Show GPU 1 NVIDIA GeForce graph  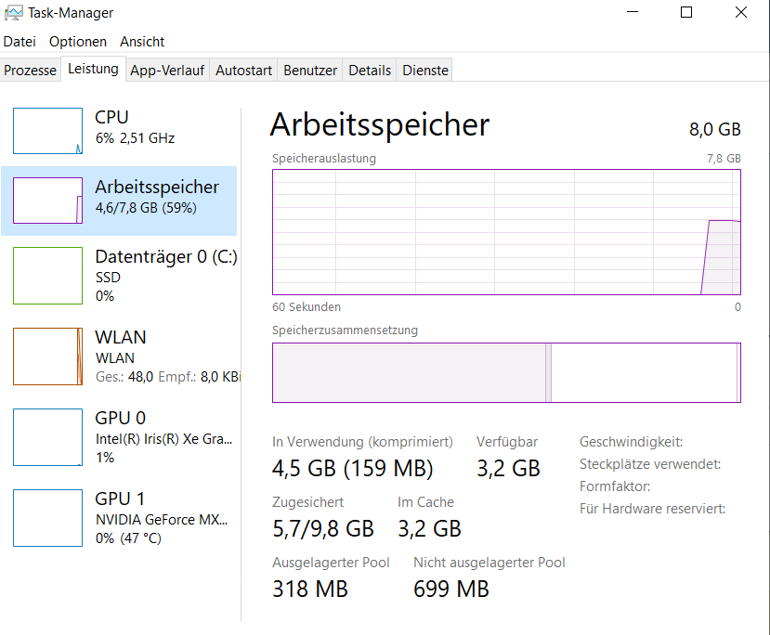click(x=47, y=517)
